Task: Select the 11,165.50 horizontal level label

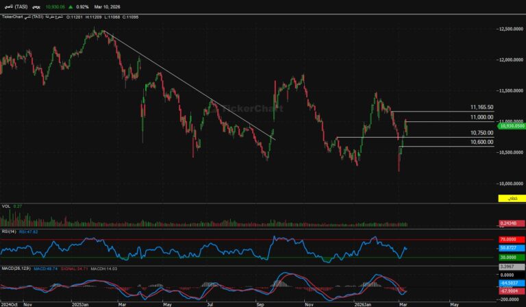Action: [481, 108]
